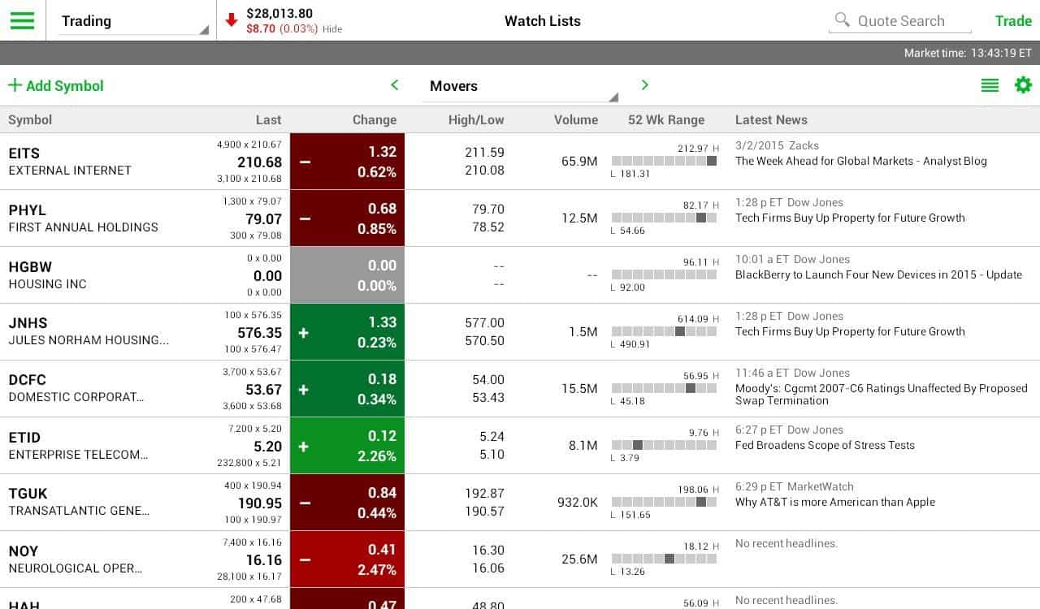
Task: Switch to list view layout icon
Action: 990,85
